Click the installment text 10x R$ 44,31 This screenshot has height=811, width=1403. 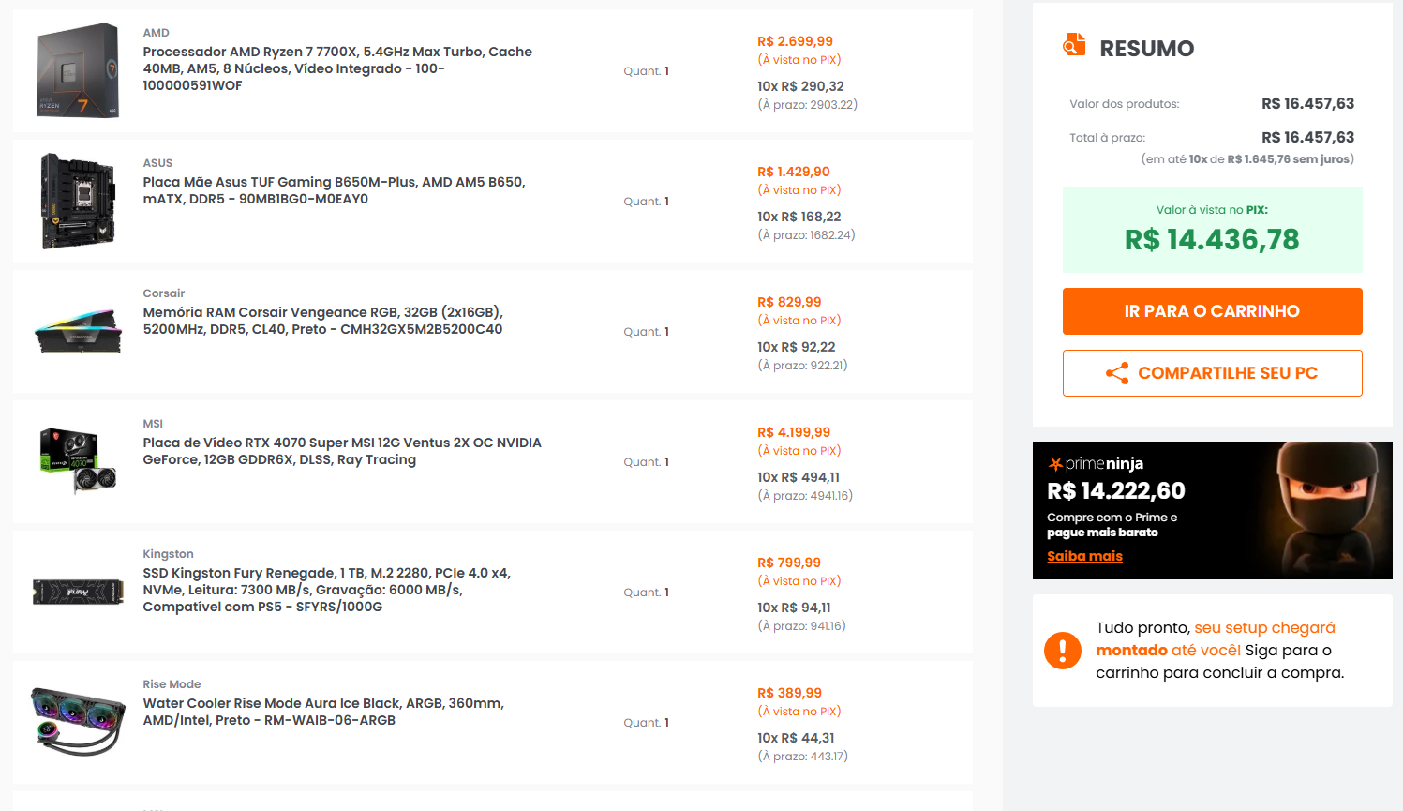coord(796,738)
